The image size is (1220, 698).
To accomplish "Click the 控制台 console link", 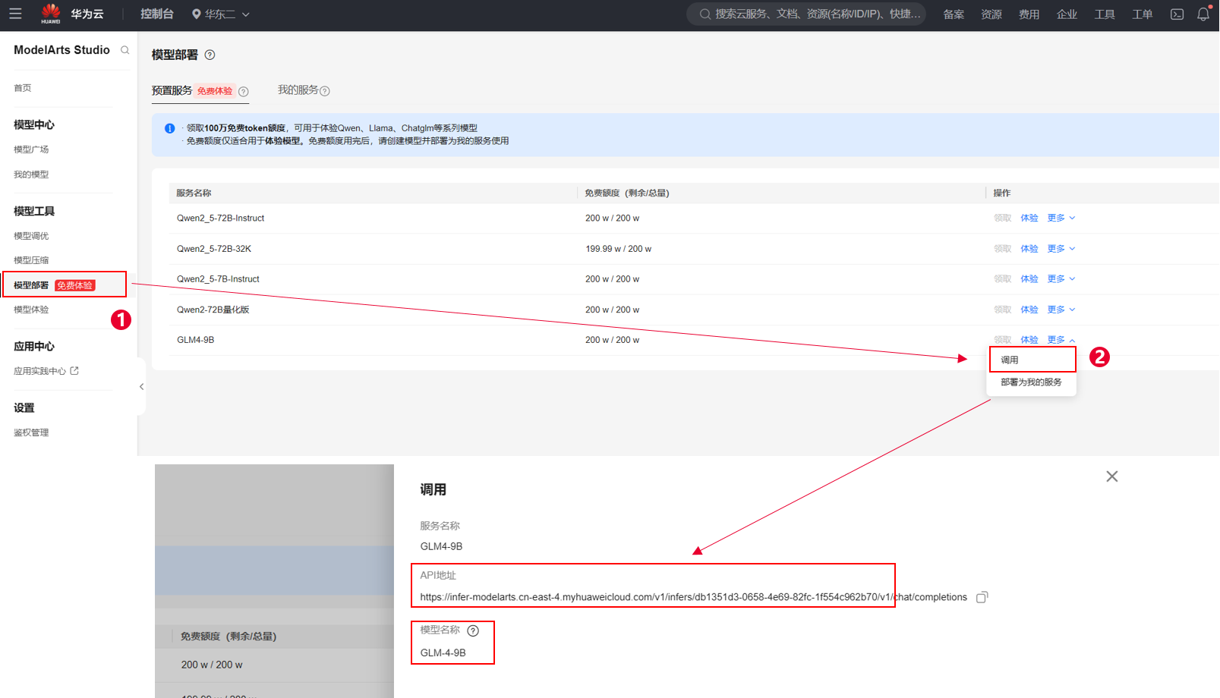I will [156, 14].
